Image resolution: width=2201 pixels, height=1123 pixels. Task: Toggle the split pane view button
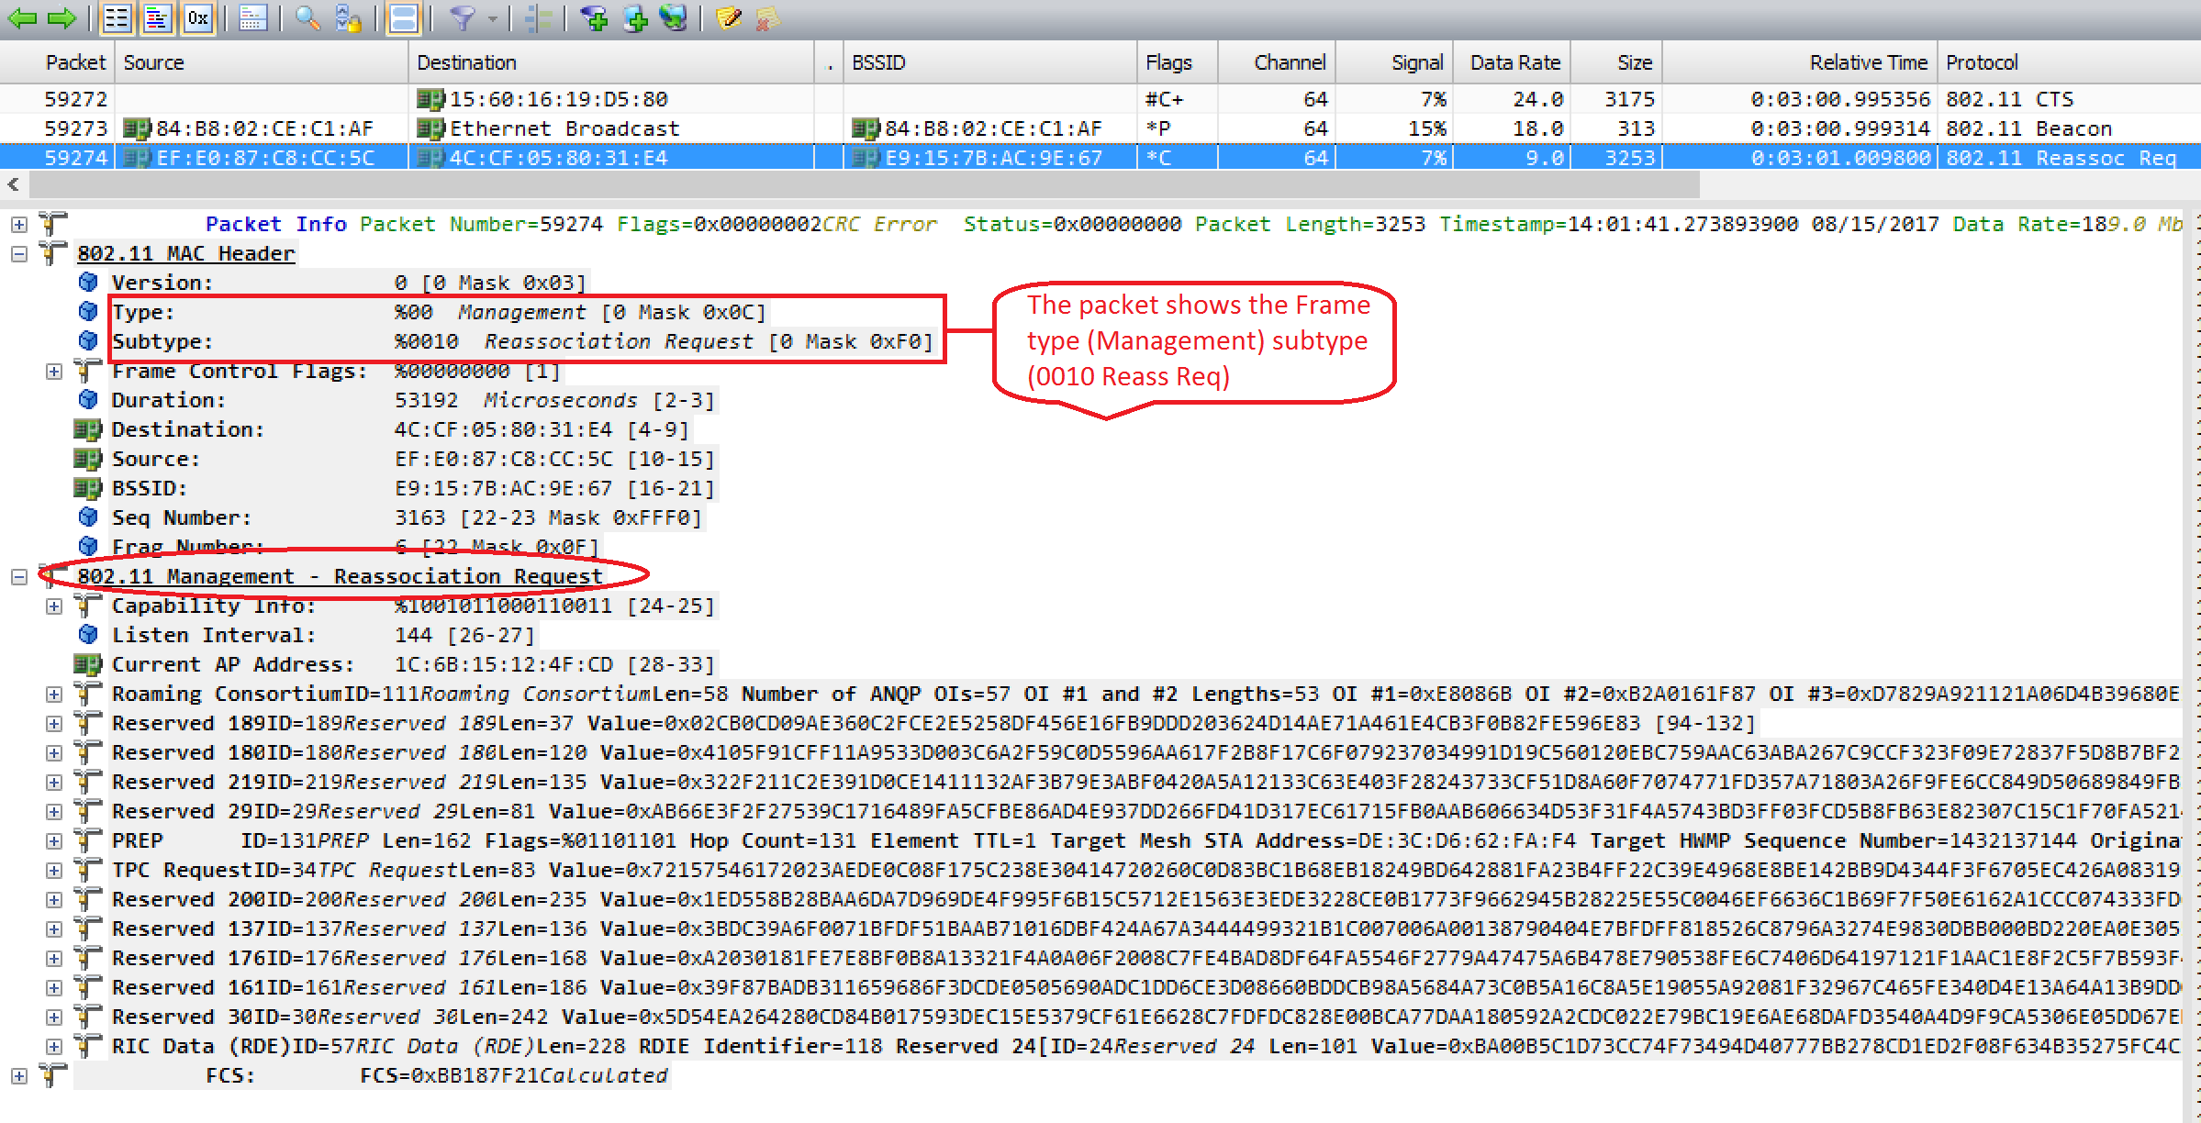(x=404, y=17)
